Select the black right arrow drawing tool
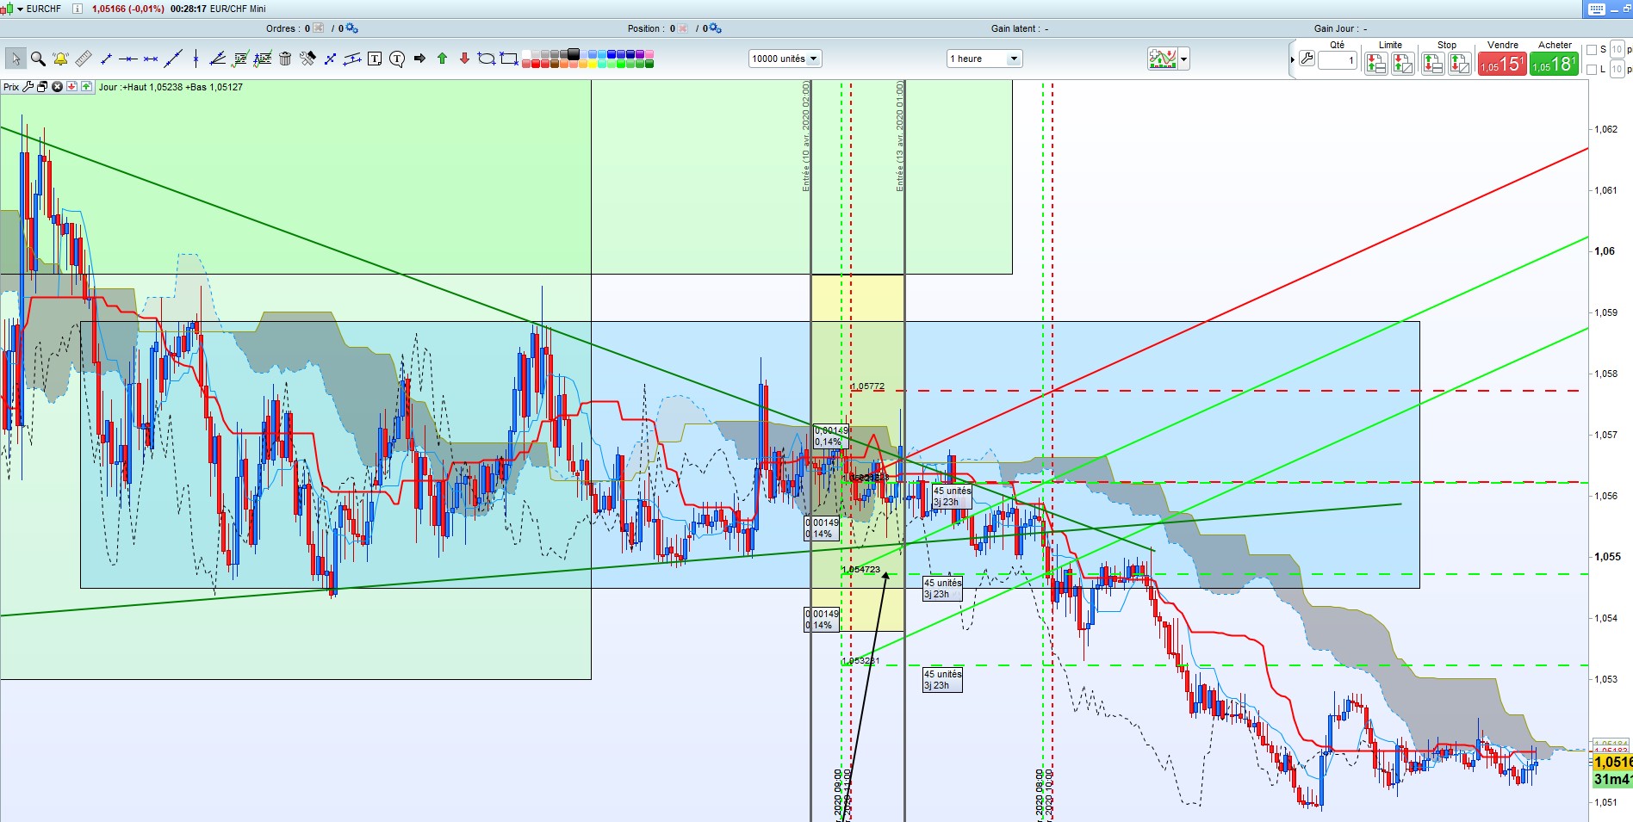Image resolution: width=1633 pixels, height=822 pixels. [x=419, y=59]
